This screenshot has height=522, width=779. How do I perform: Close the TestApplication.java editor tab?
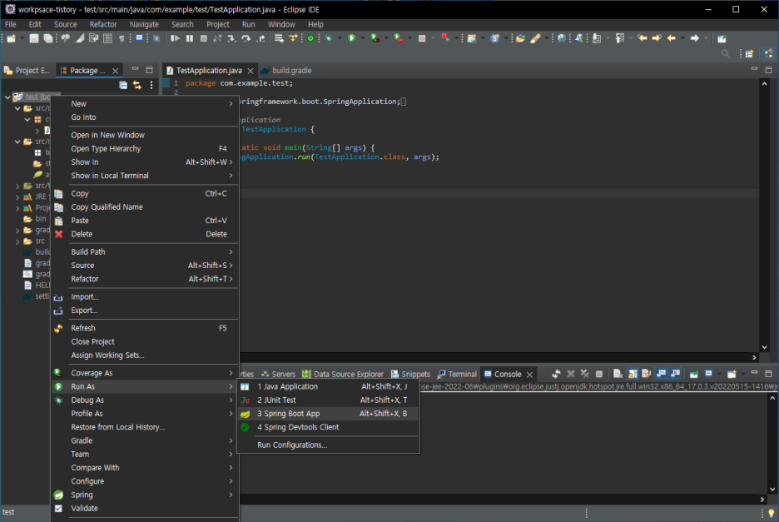click(251, 71)
